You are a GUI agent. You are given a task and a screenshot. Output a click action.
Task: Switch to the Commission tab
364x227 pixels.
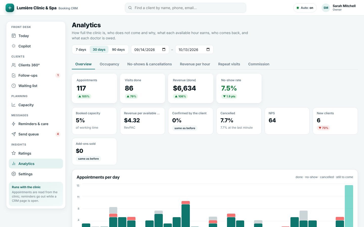(x=259, y=64)
